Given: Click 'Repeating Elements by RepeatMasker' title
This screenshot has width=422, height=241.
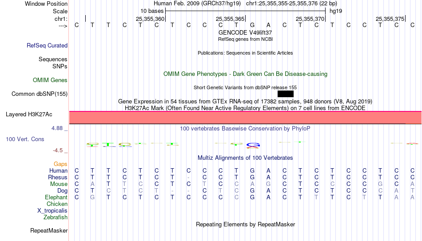Looking at the screenshot, I should point(246,224).
